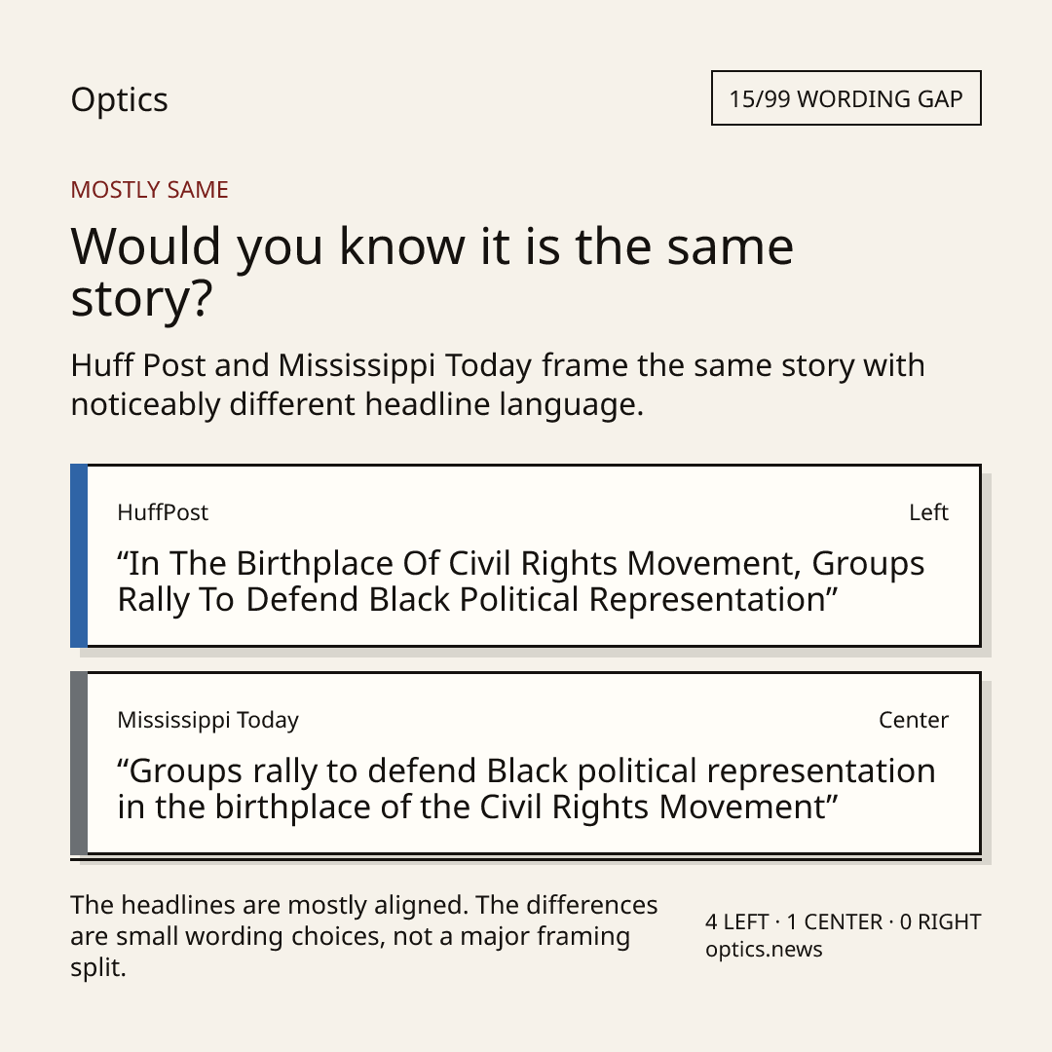Click the HuffPost quoted headline text
Viewport: 1052px width, 1052px height.
point(520,581)
